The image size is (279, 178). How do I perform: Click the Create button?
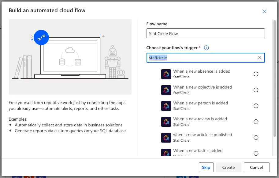(x=229, y=167)
